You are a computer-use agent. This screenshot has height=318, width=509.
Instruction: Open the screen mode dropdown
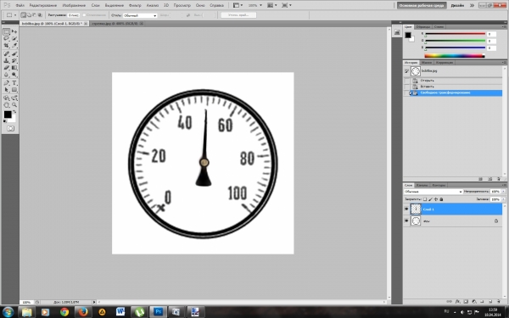coord(287,5)
